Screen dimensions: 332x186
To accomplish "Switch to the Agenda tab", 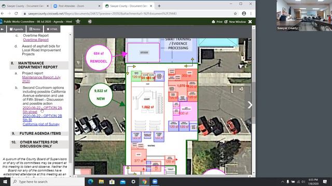I will click(16, 29).
